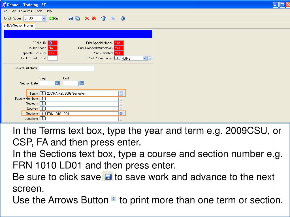Click the Courses text box

pyautogui.click(x=82, y=108)
